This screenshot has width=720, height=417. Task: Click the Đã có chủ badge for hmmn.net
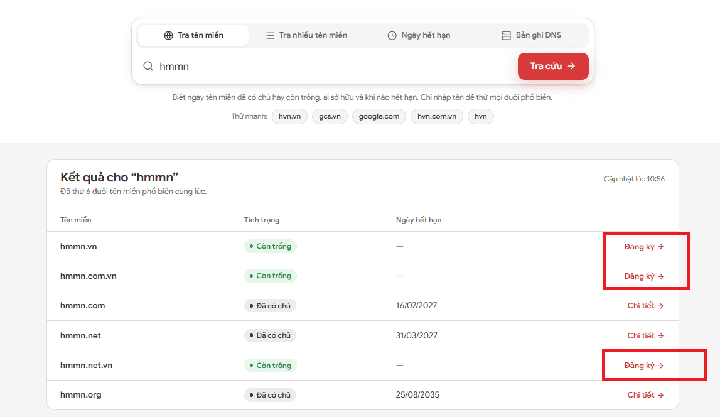point(270,336)
